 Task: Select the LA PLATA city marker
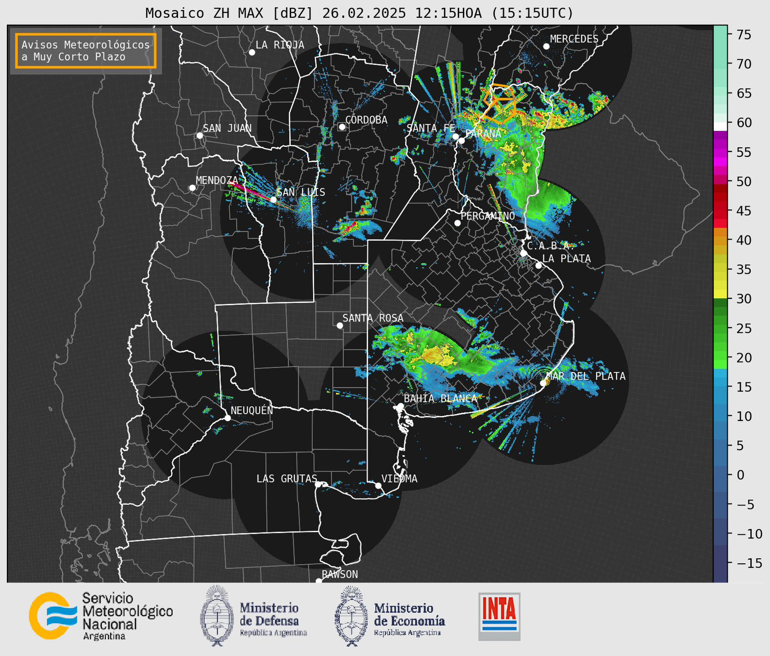[x=539, y=266]
